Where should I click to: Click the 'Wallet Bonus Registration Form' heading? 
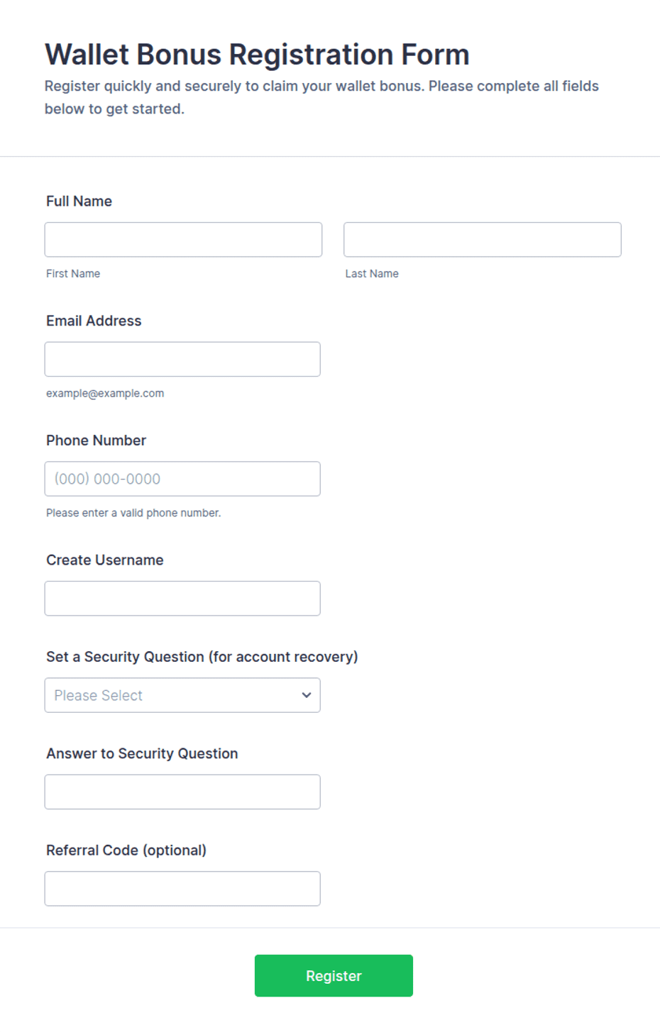pos(257,55)
